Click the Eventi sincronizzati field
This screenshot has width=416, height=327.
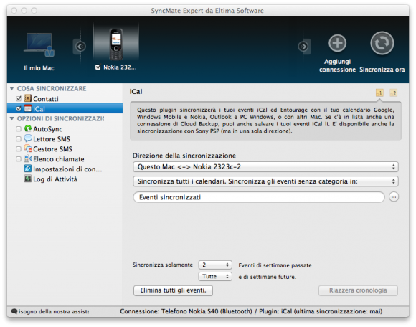coord(259,197)
